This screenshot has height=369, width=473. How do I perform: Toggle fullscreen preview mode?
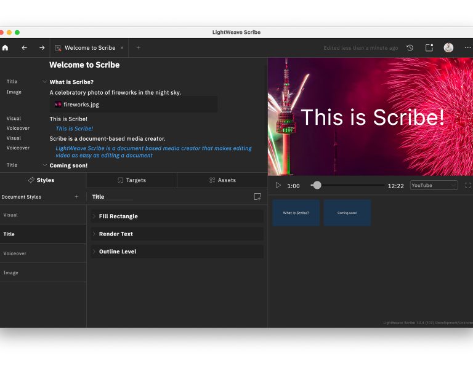[468, 185]
